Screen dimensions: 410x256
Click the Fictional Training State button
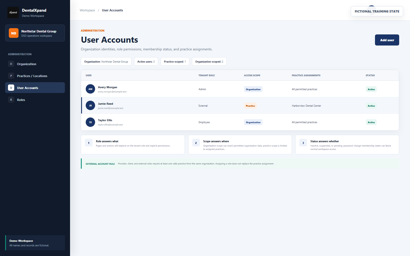click(x=377, y=11)
